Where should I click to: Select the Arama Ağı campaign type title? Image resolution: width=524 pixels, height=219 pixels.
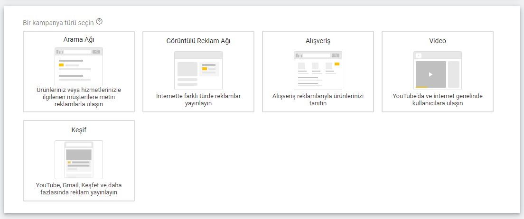pos(79,40)
